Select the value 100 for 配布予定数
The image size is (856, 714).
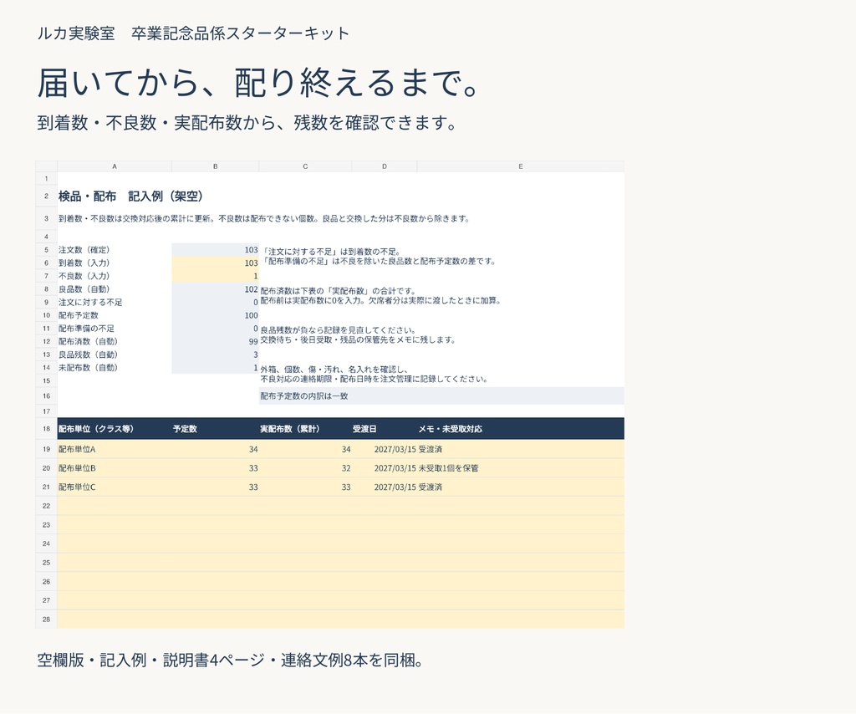coord(216,315)
